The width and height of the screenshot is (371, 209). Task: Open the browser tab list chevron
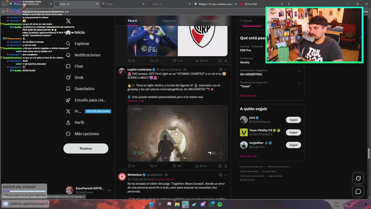(x=3, y=4)
